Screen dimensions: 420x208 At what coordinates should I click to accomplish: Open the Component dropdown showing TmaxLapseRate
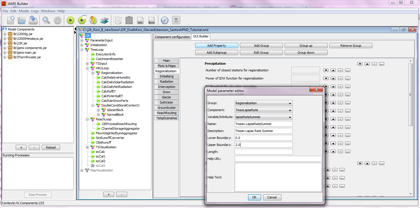click(x=290, y=110)
